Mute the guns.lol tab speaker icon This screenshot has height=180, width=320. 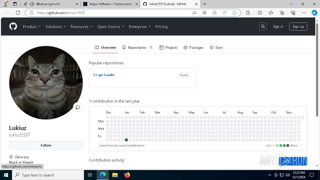coord(32,4)
